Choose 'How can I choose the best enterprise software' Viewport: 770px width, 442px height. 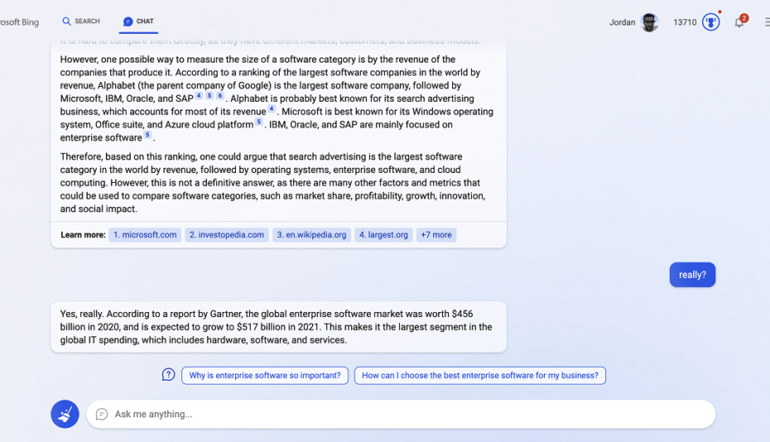[x=479, y=376]
